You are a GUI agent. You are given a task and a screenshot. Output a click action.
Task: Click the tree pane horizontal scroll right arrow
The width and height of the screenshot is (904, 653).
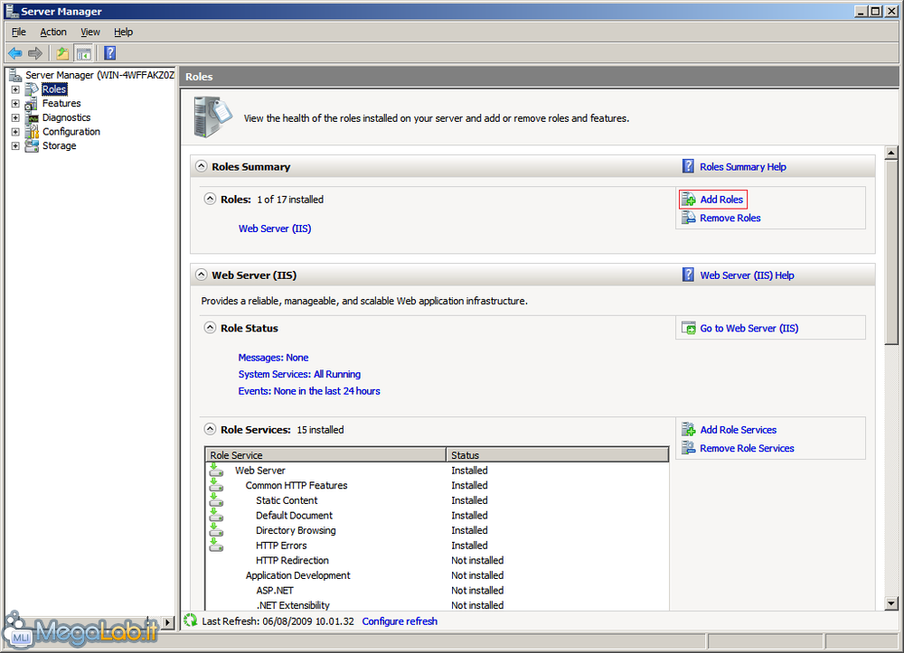(168, 622)
